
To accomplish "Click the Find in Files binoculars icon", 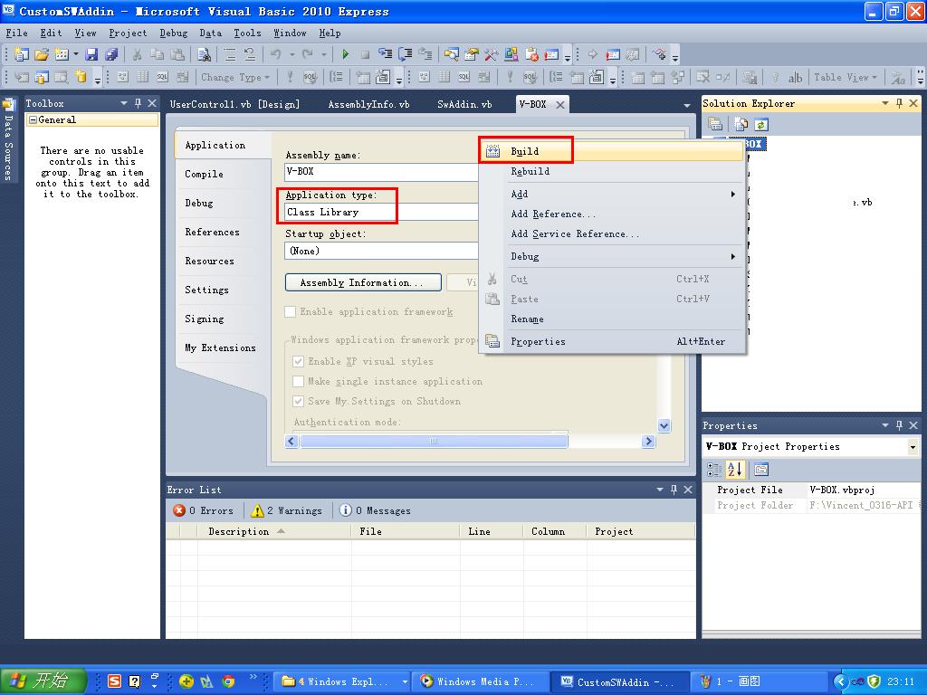I will 204,55.
